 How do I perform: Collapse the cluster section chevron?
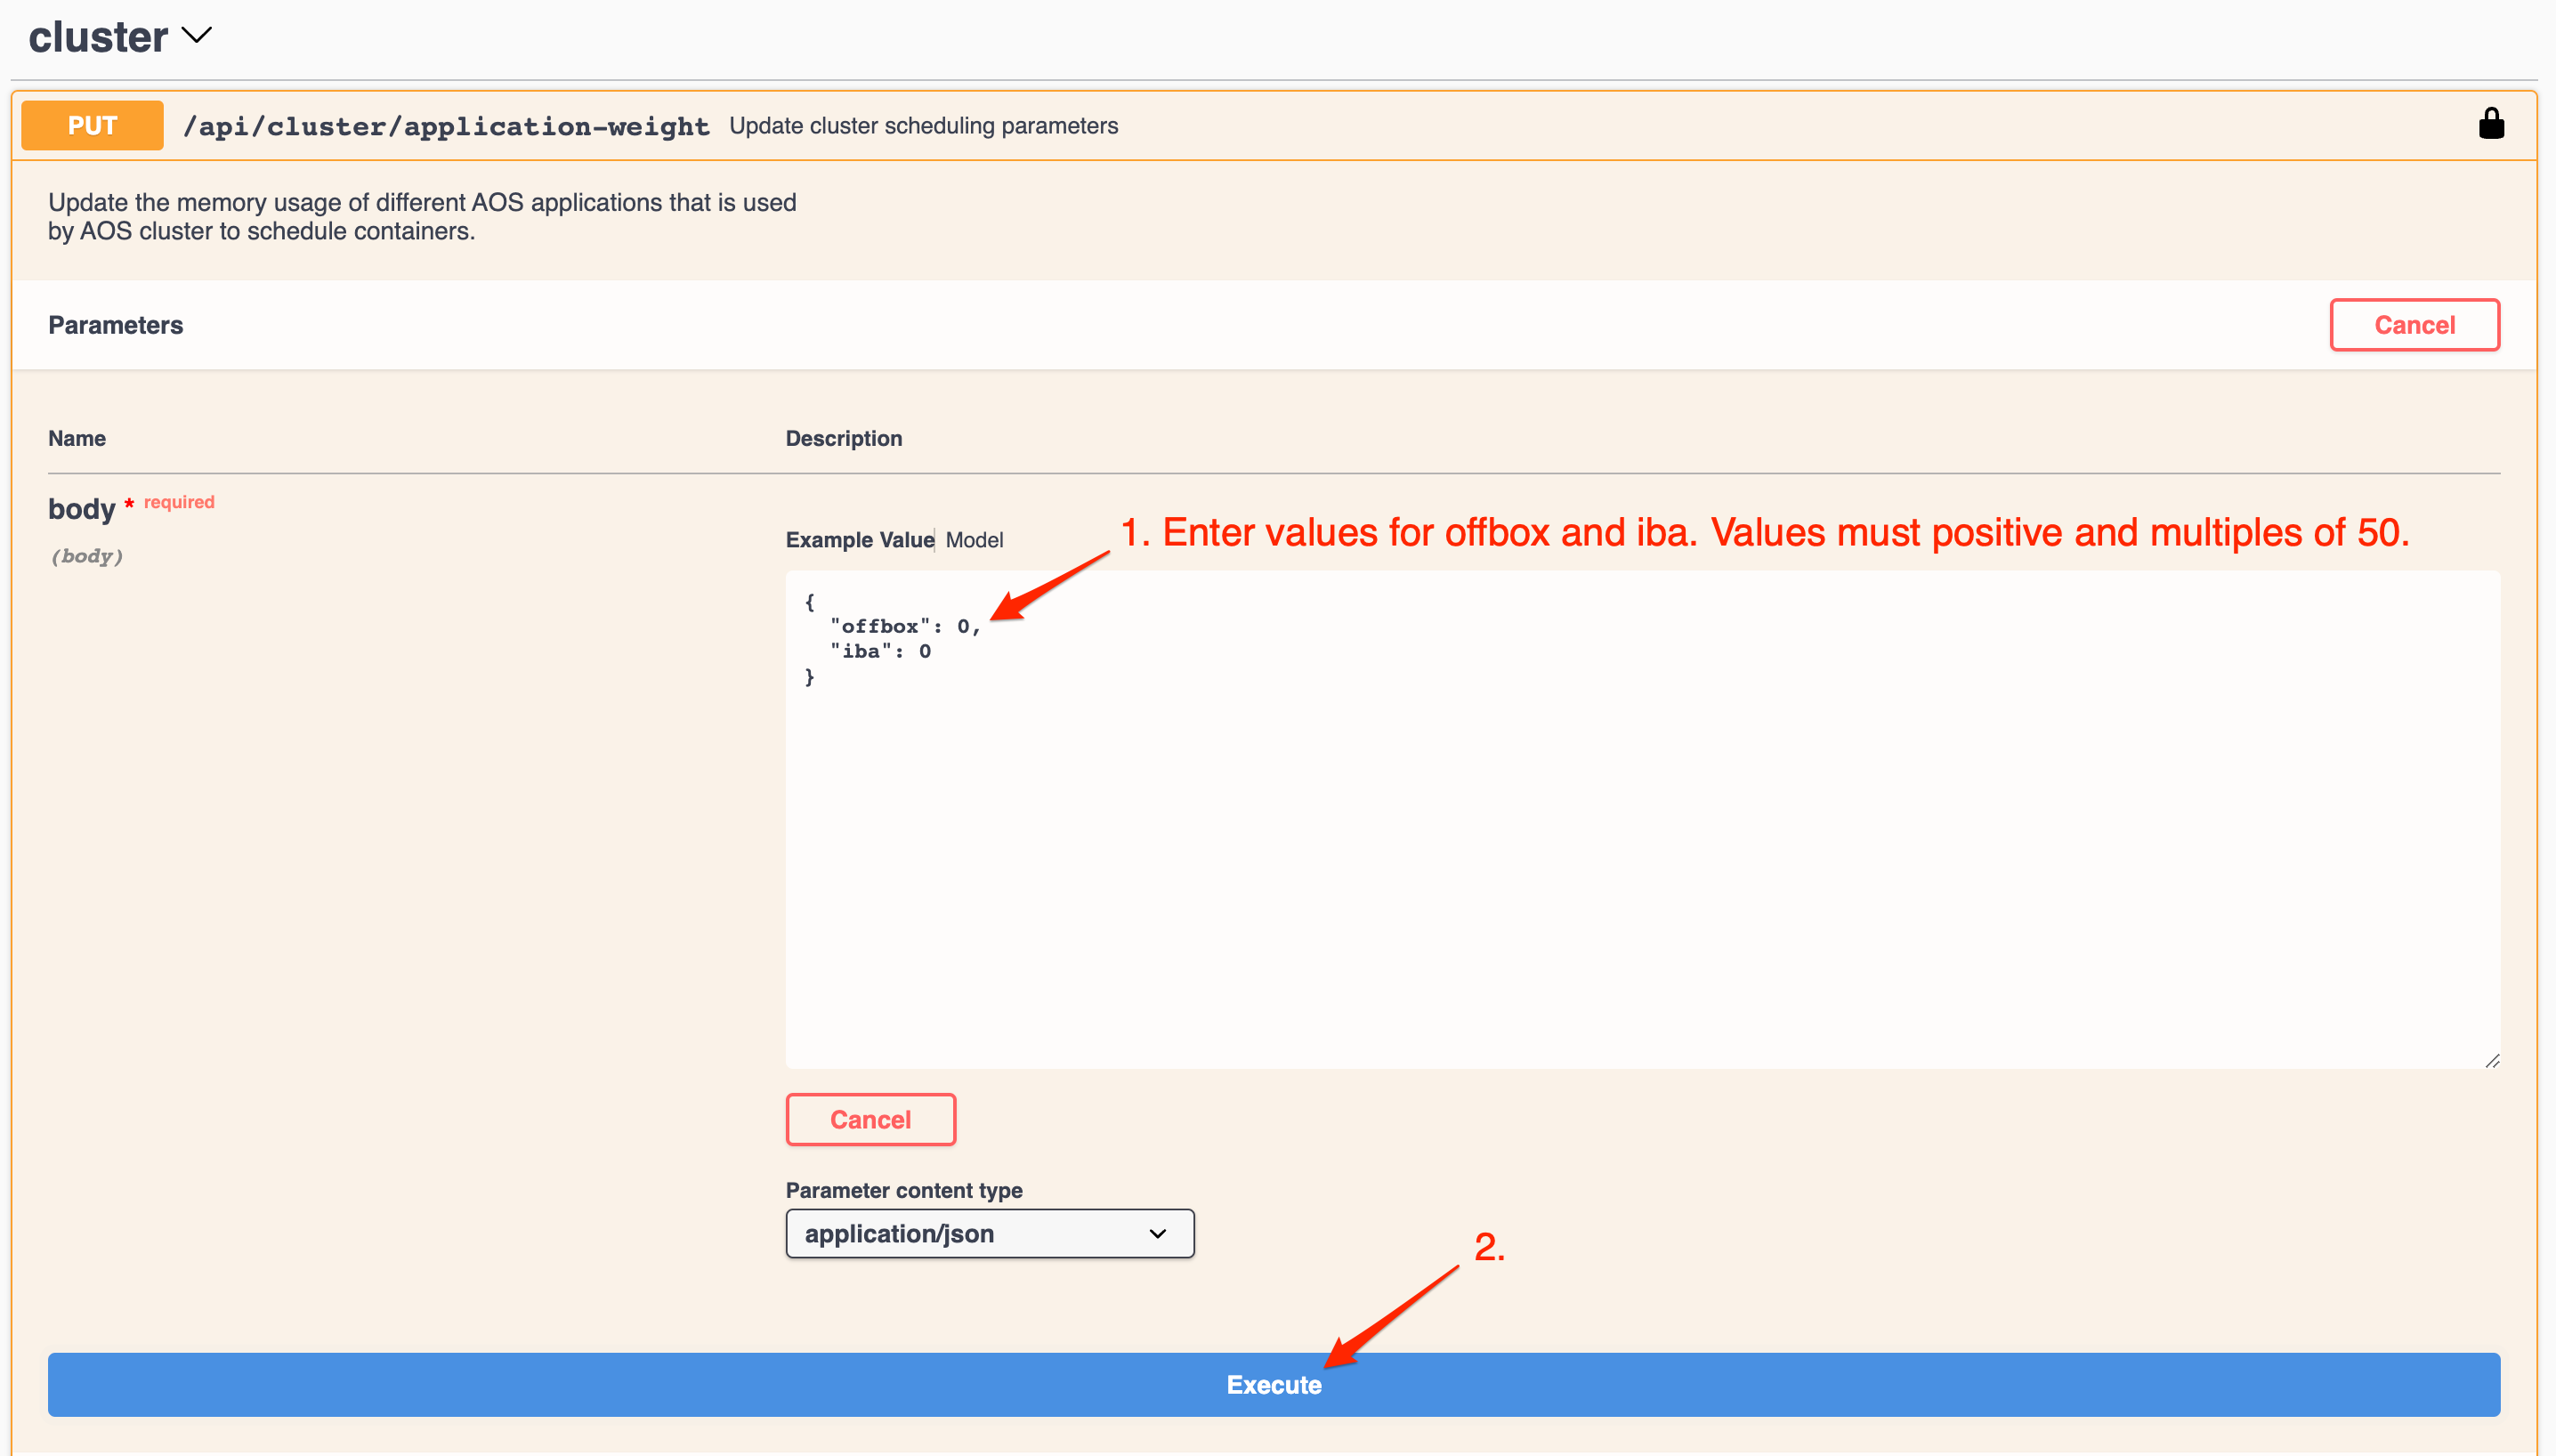(197, 36)
